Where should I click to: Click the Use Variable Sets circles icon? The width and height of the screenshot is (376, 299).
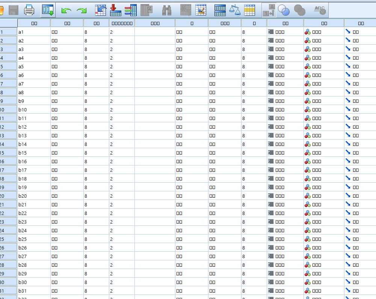[284, 10]
